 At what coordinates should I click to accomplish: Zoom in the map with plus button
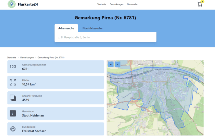[x=111, y=64]
